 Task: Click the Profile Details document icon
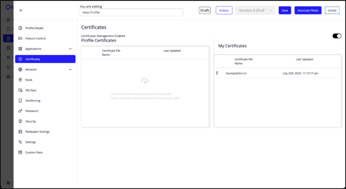pyautogui.click(x=20, y=28)
